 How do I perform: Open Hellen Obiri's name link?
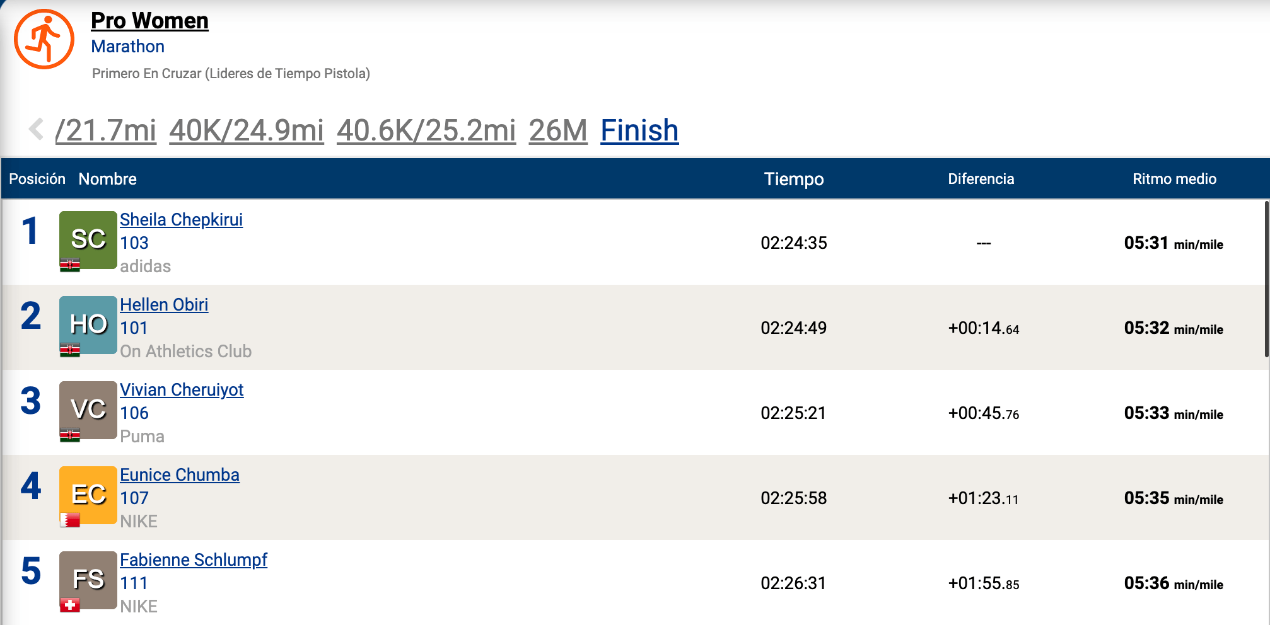click(164, 305)
